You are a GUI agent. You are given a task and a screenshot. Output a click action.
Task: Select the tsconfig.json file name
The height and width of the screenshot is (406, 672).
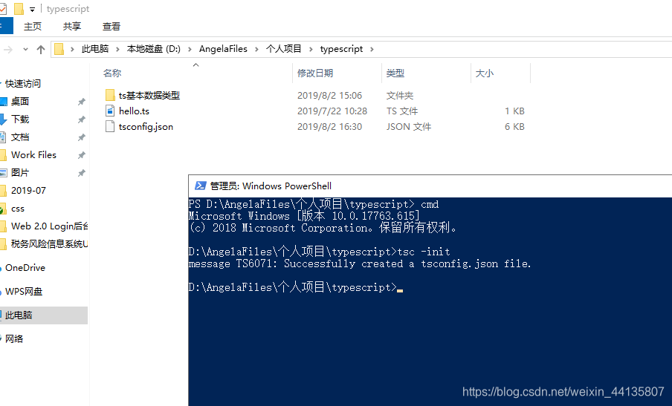(x=146, y=127)
